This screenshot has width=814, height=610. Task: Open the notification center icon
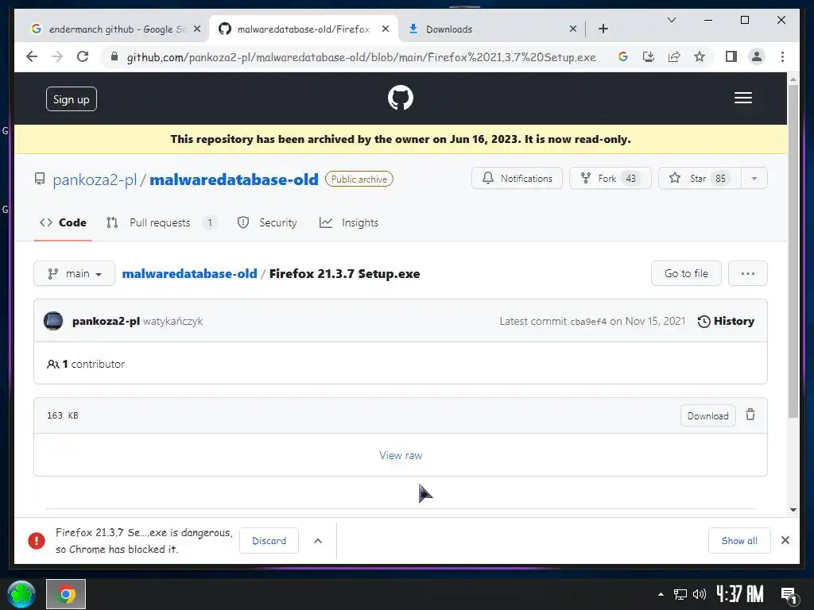click(789, 595)
